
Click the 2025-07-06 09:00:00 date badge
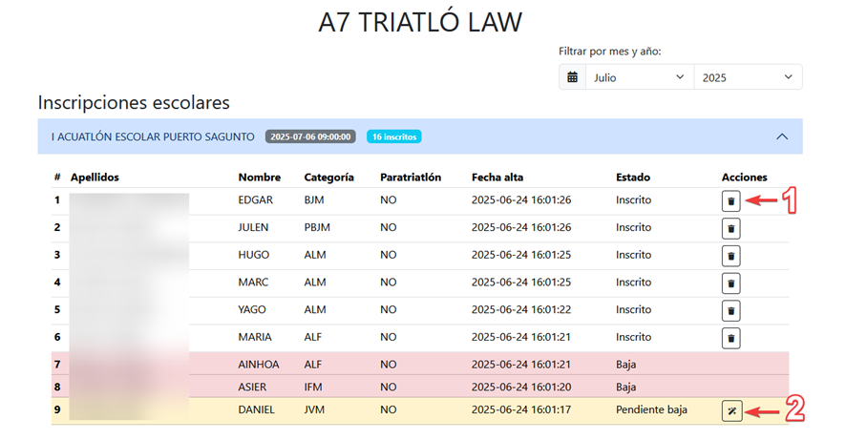point(311,136)
